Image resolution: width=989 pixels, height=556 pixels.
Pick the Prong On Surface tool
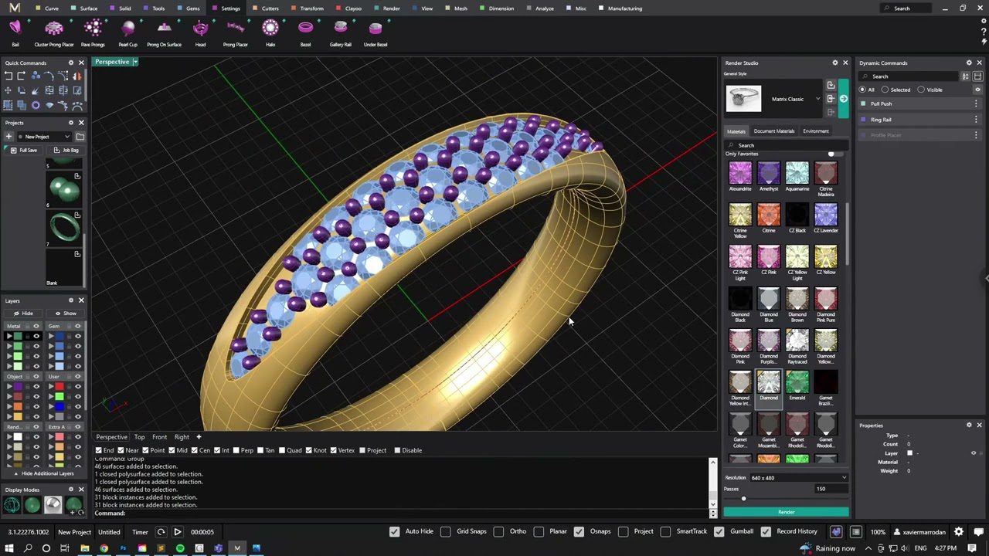[164, 29]
